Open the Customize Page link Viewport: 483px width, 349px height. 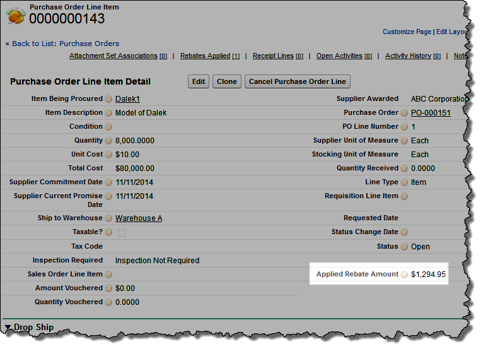pyautogui.click(x=407, y=32)
